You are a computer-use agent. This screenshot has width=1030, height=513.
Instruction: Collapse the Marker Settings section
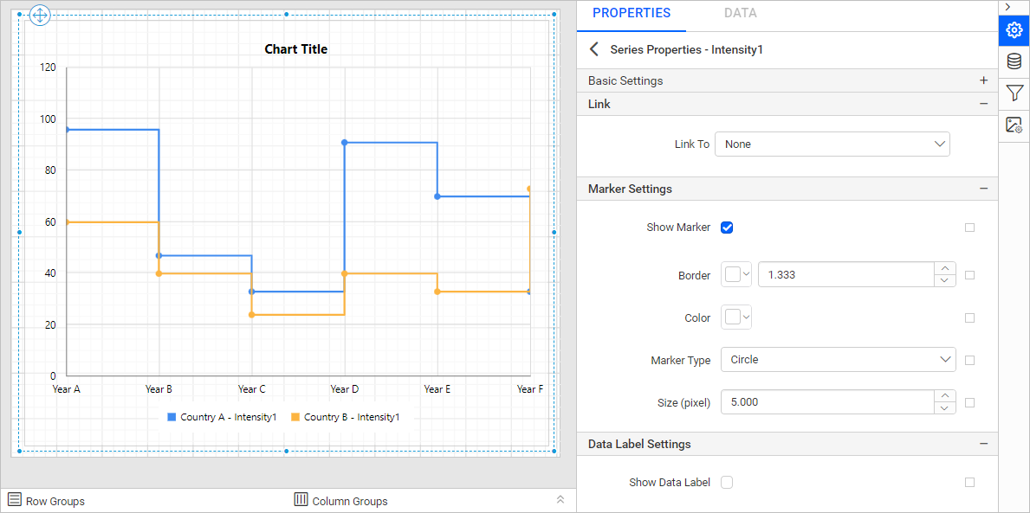(983, 188)
